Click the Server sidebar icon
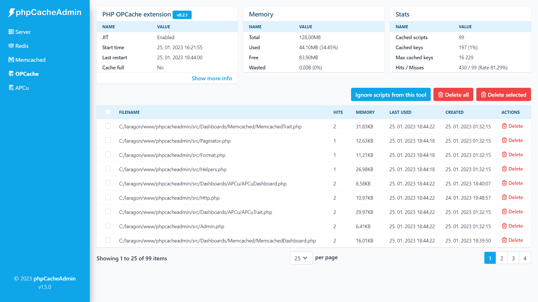Screen dimensions: 538x302 [11, 32]
